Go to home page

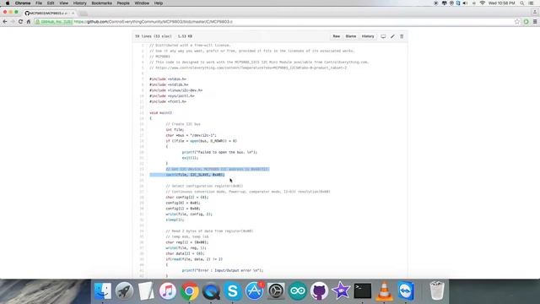coord(29,22)
